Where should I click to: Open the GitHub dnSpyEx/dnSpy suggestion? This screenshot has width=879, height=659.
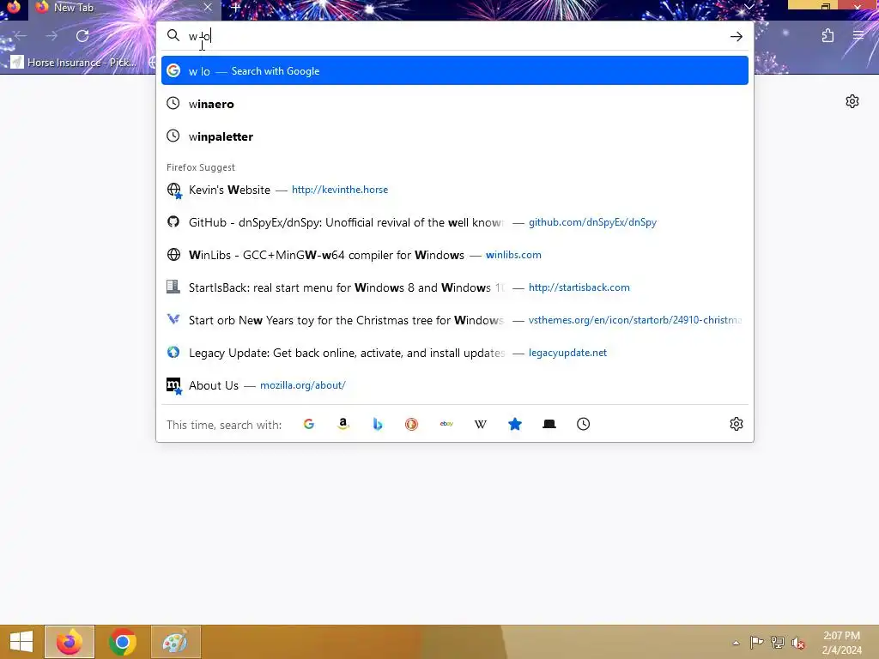click(455, 222)
